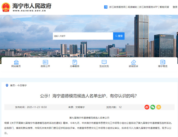Go to 首页 in breadcrumb

click(12, 85)
